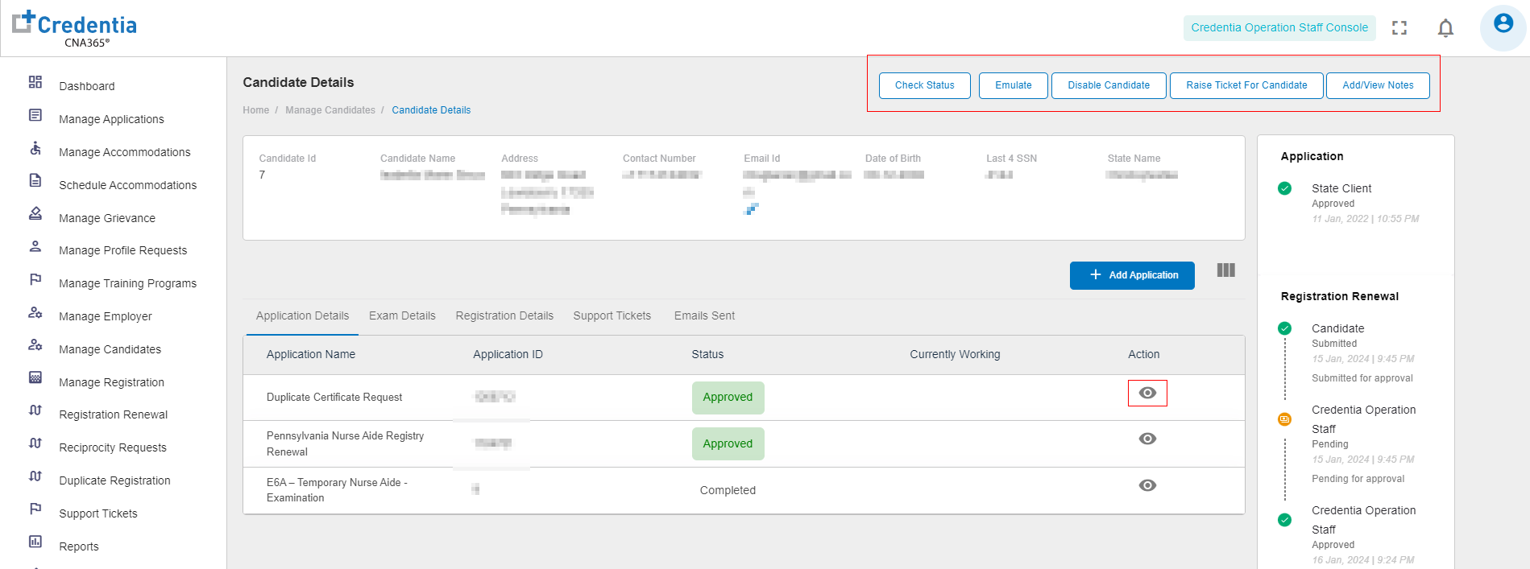This screenshot has width=1530, height=569.
Task: Click Disable Candidate button
Action: point(1109,85)
